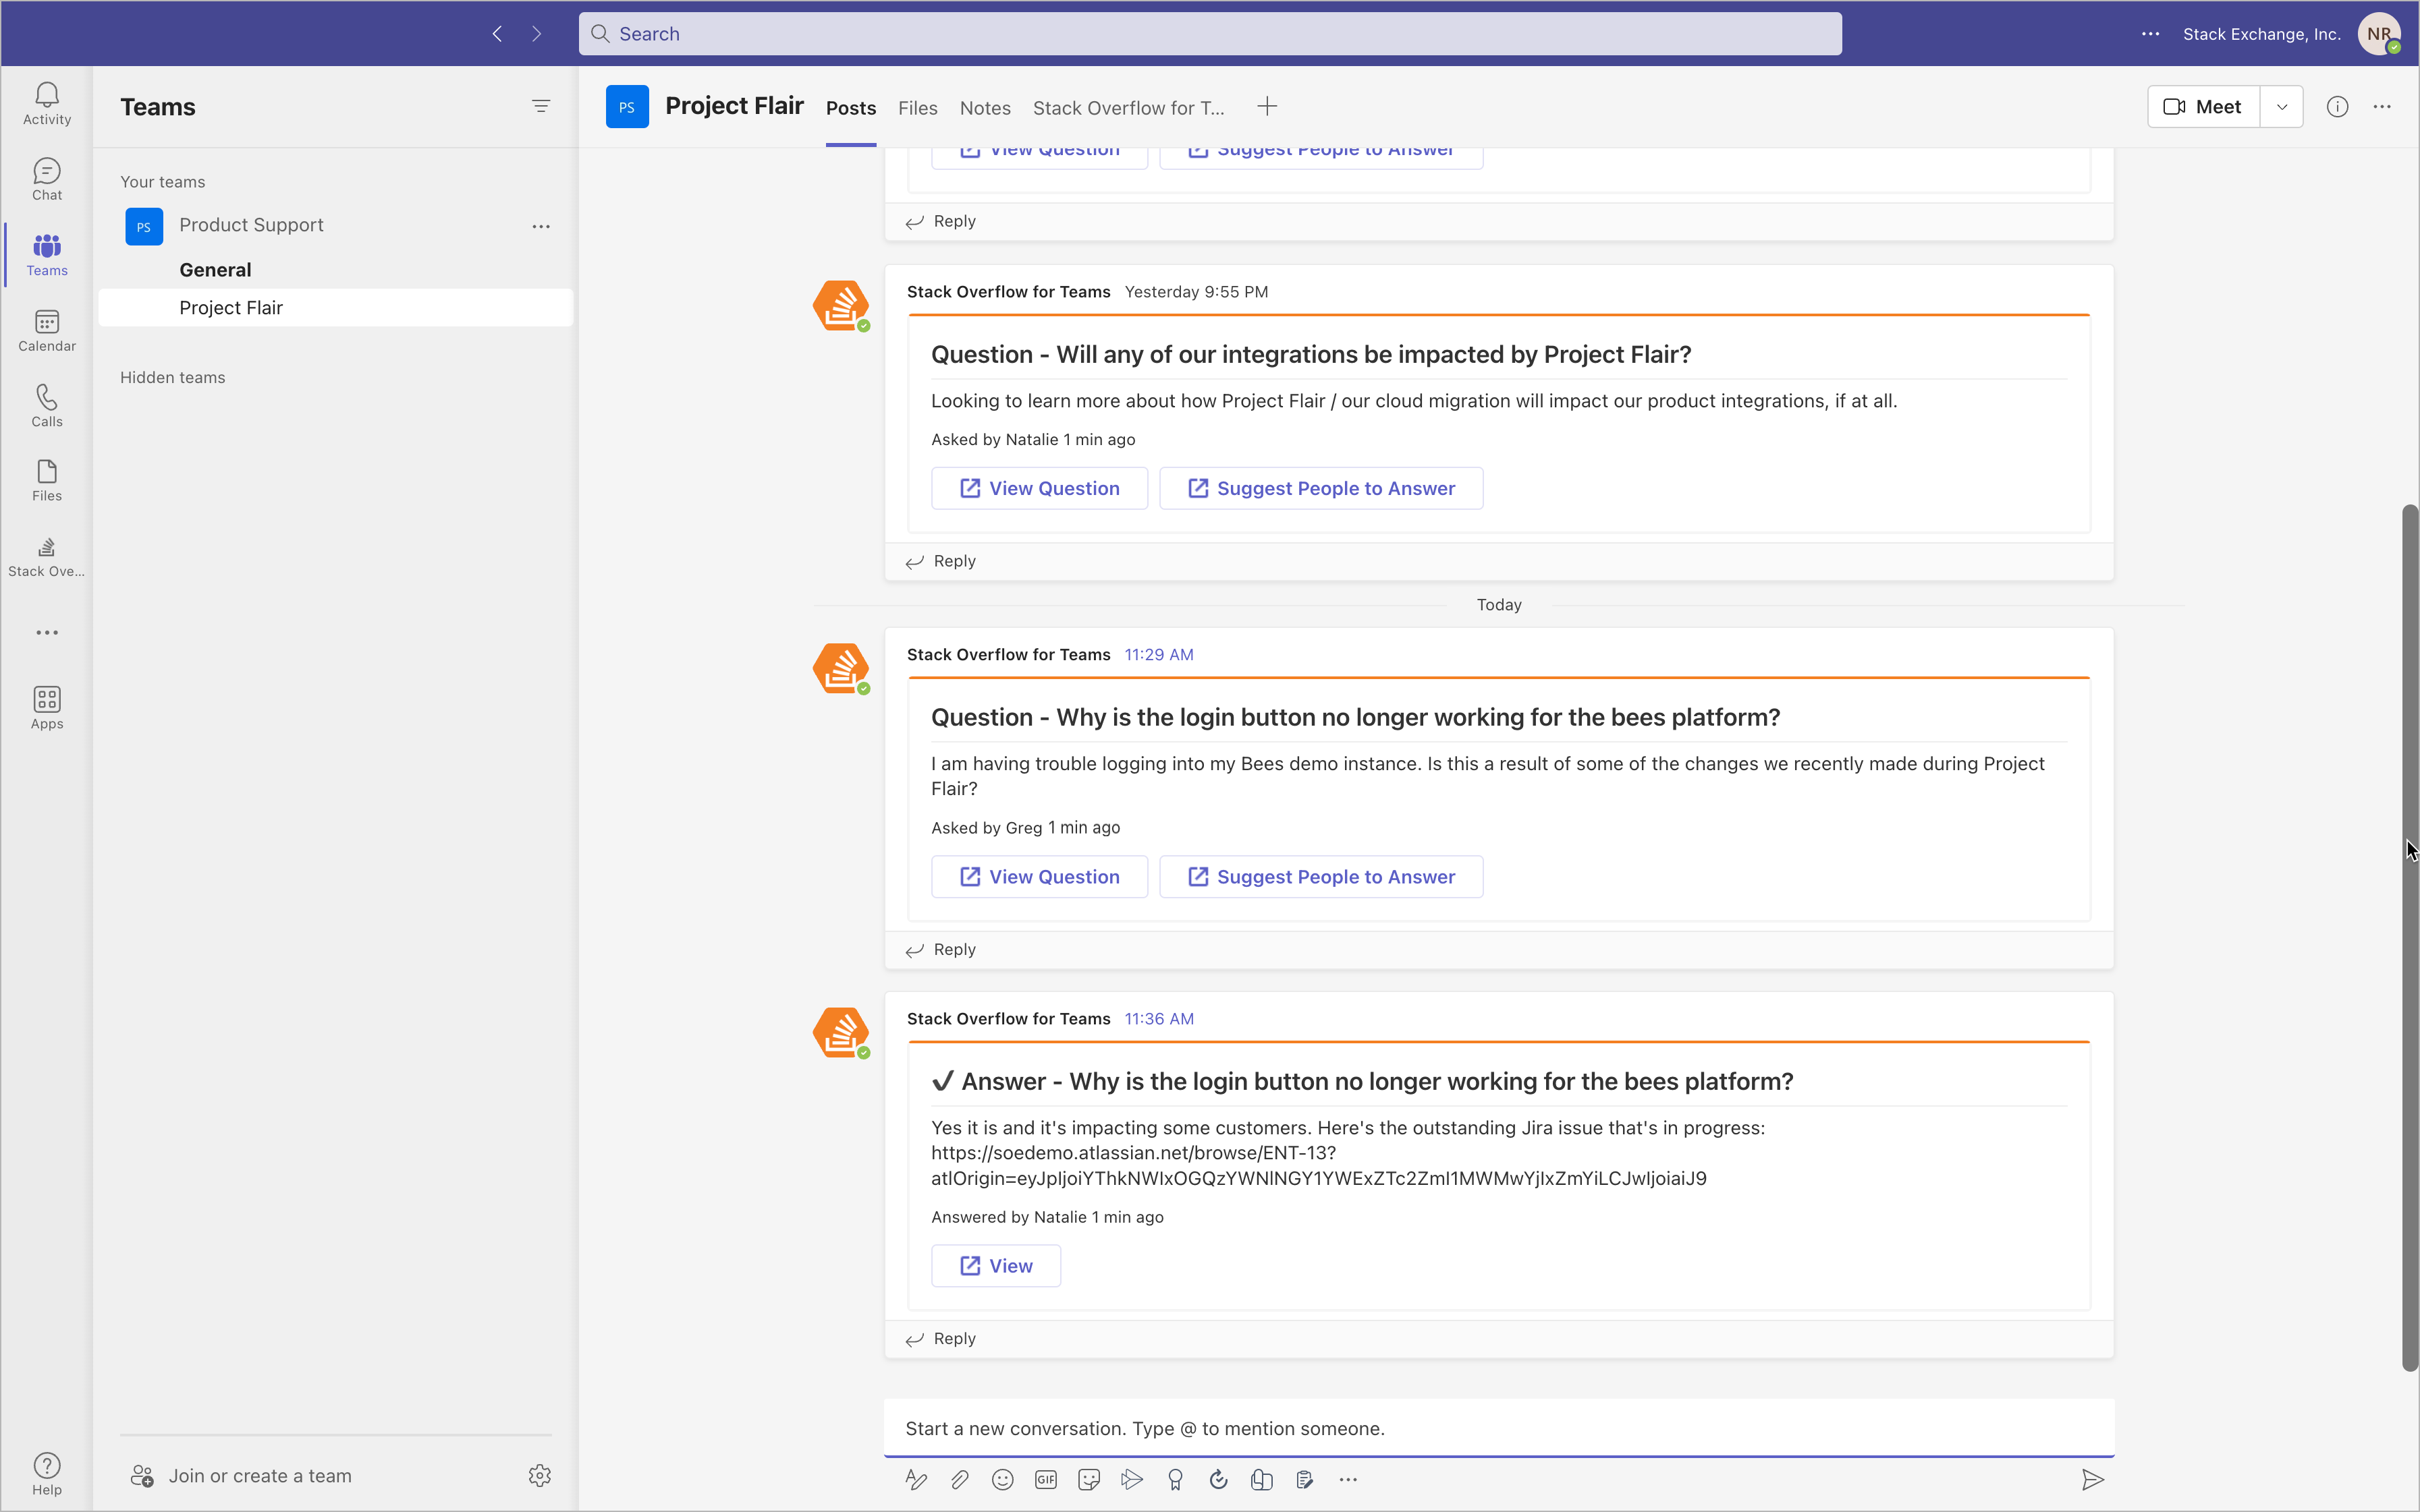2420x1512 pixels.
Task: Open the Stack Overflow bot avatar at 11:29 AM
Action: pyautogui.click(x=840, y=669)
